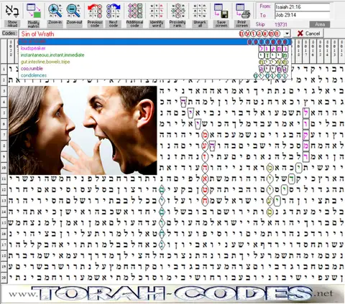Click the Save screen floppy disk icon
This screenshot has width=345, height=304.
[x=221, y=11]
